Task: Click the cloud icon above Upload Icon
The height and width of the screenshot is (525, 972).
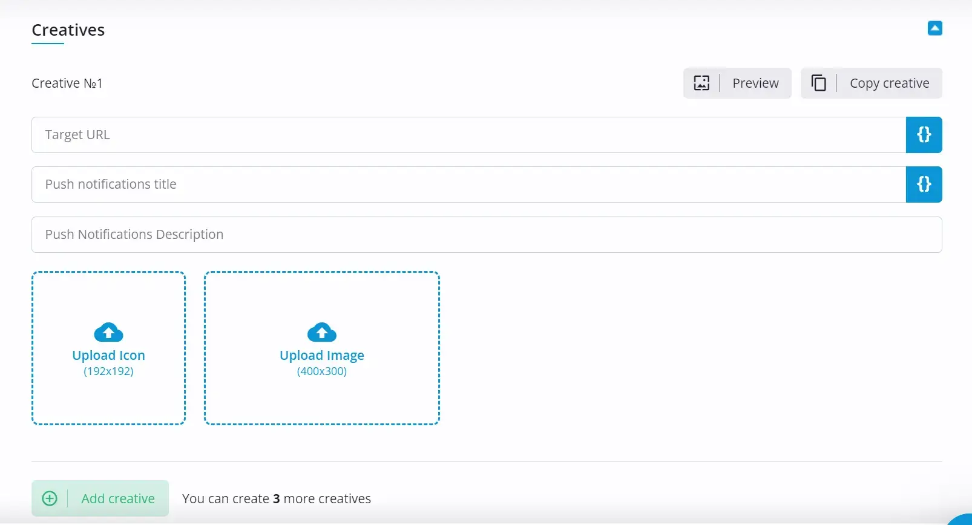Action: coord(108,332)
